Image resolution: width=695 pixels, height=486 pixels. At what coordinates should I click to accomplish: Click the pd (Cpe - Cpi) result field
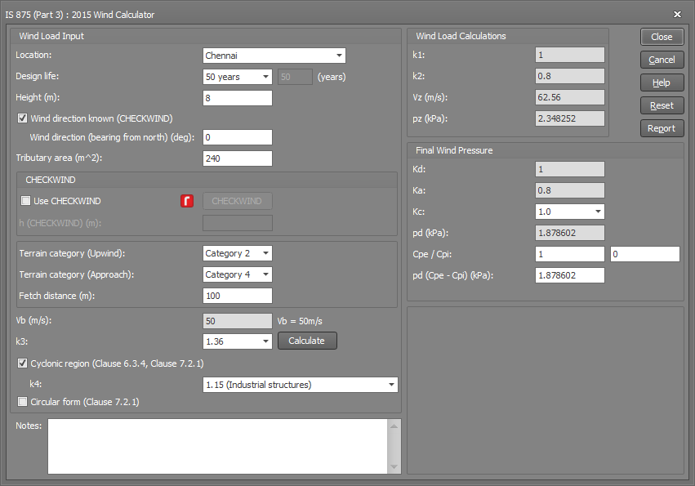[569, 275]
